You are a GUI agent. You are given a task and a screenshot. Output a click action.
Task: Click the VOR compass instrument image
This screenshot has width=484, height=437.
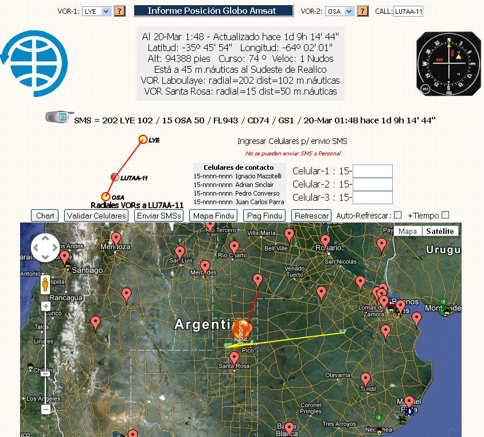448,64
